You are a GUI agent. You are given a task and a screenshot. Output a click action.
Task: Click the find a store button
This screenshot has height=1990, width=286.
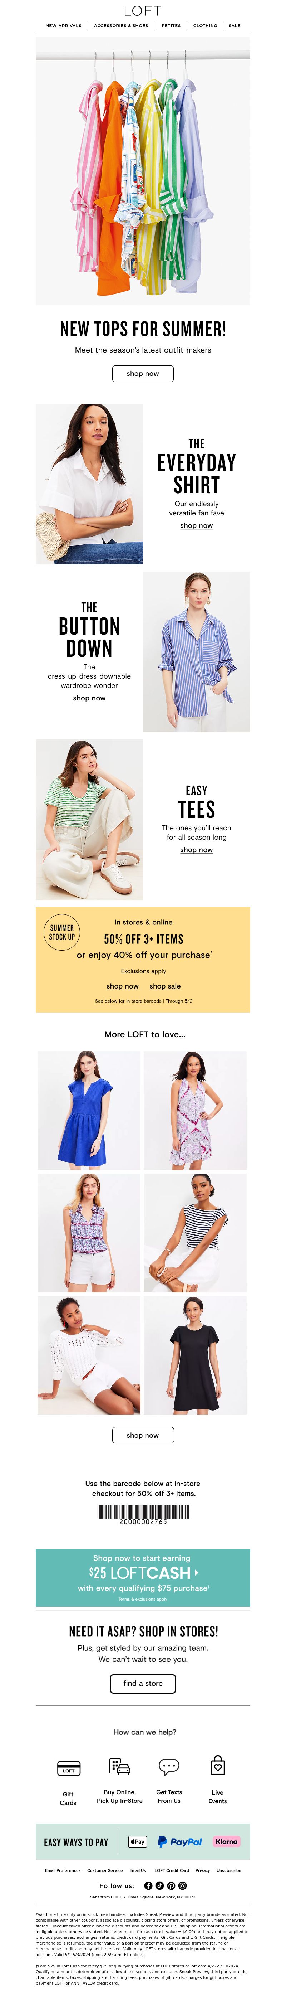click(x=143, y=1683)
